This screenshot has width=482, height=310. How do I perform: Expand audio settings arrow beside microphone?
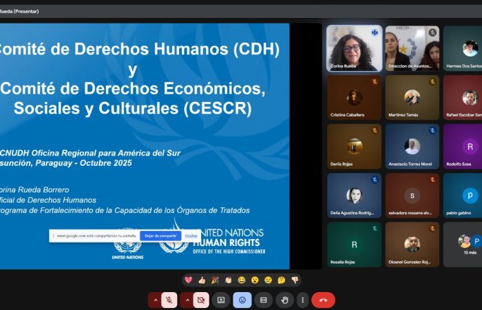tap(155, 300)
